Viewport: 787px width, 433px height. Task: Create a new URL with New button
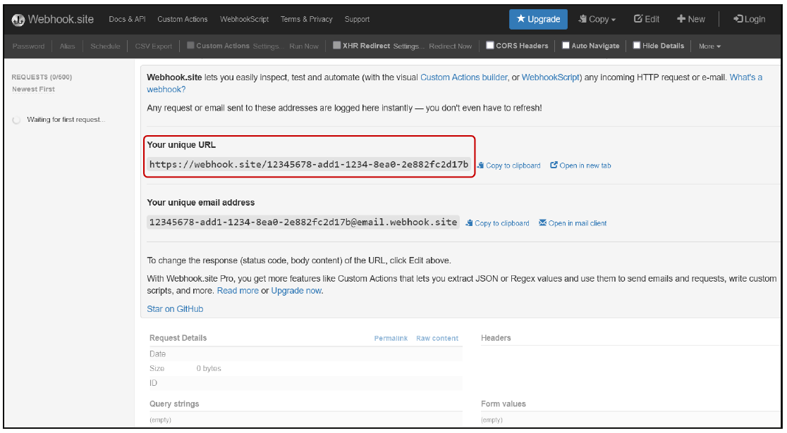tap(690, 19)
